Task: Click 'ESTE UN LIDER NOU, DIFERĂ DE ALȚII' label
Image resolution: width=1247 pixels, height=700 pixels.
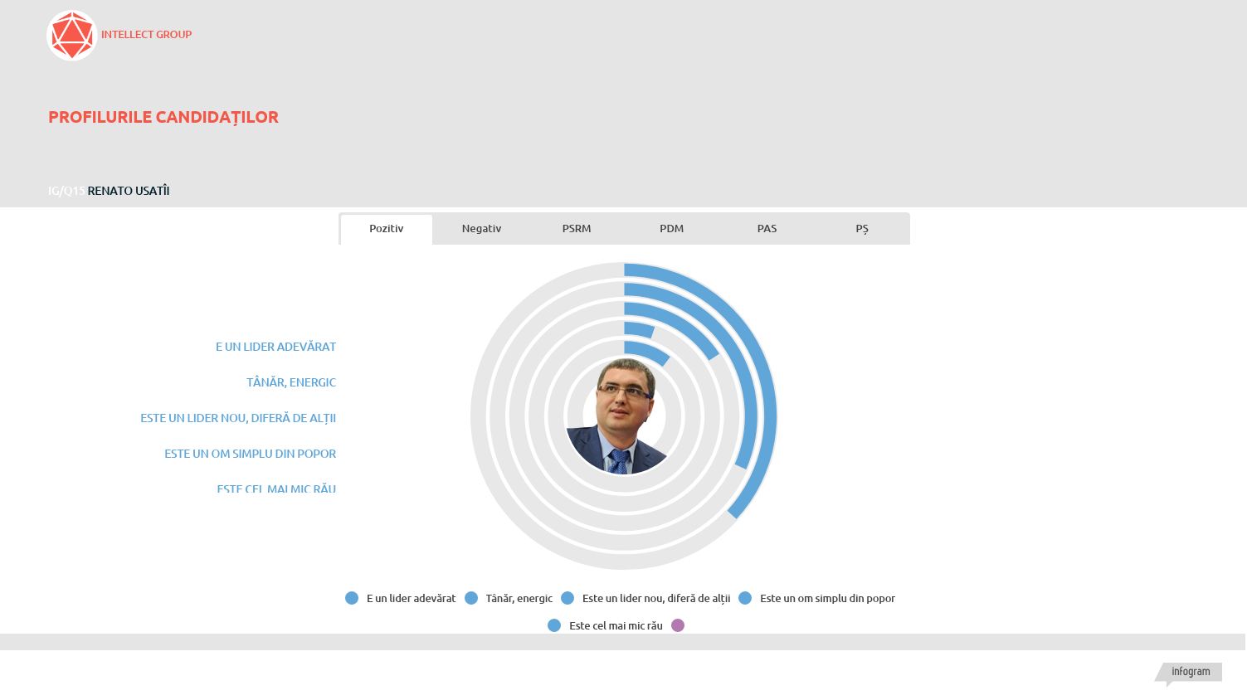Action: click(x=238, y=418)
